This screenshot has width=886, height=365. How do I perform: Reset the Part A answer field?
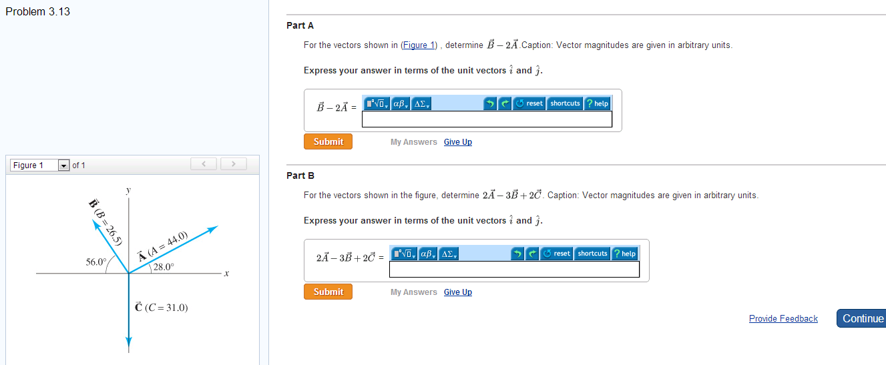(529, 103)
